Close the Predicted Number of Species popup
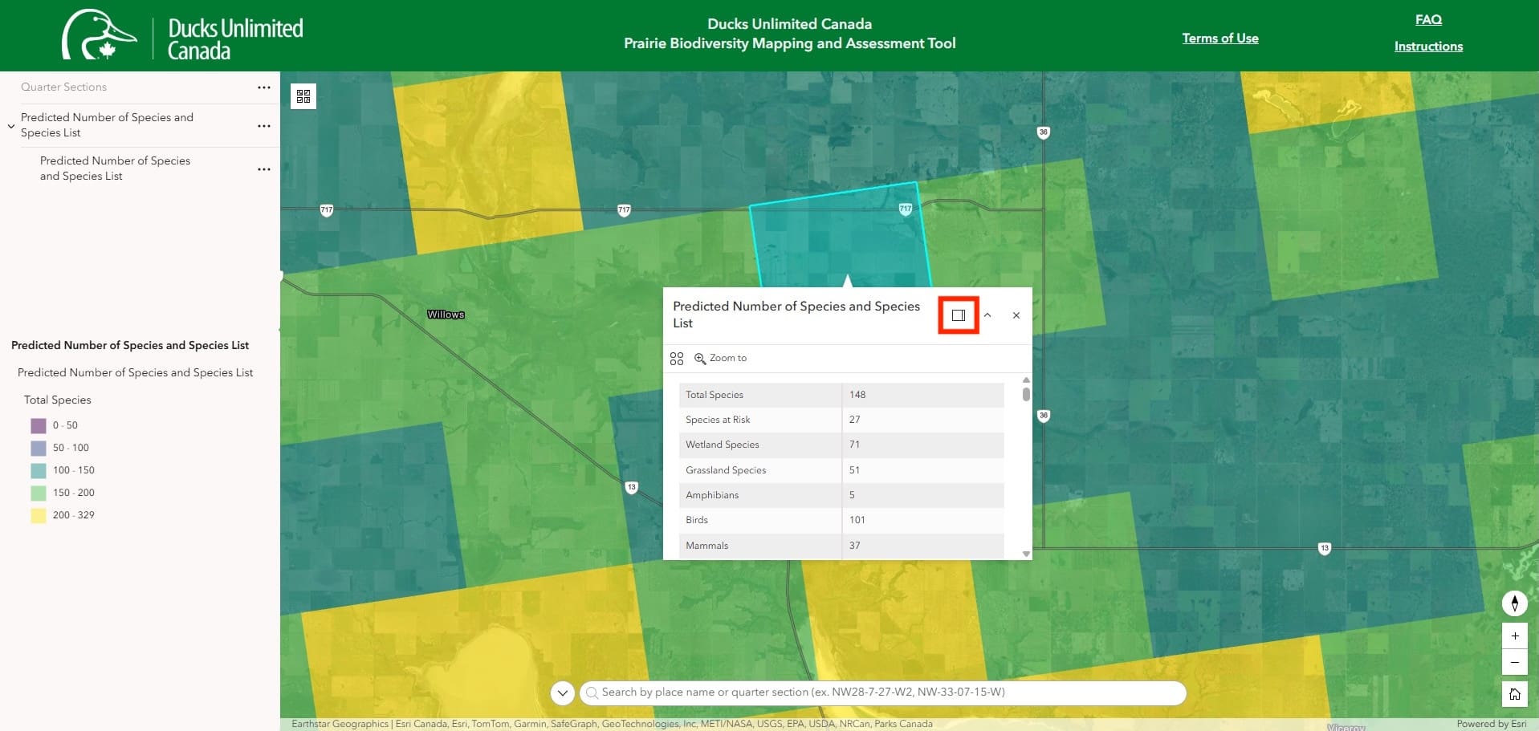The height and width of the screenshot is (731, 1539). [x=1016, y=315]
